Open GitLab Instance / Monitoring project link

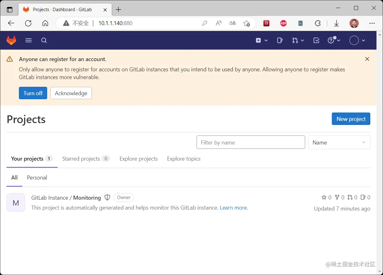pos(66,197)
